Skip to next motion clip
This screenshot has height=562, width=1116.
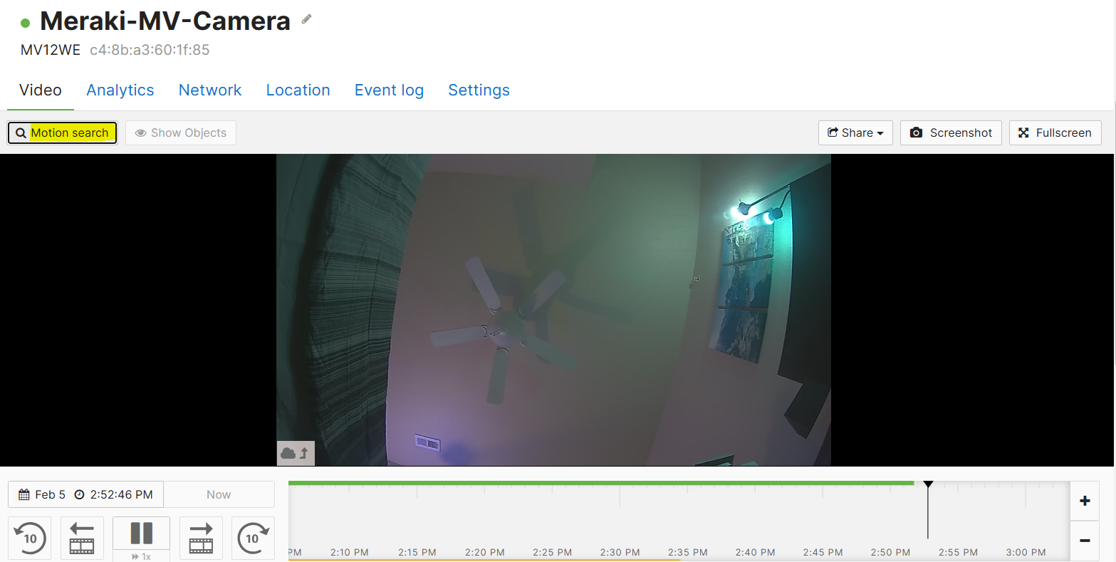pyautogui.click(x=201, y=538)
